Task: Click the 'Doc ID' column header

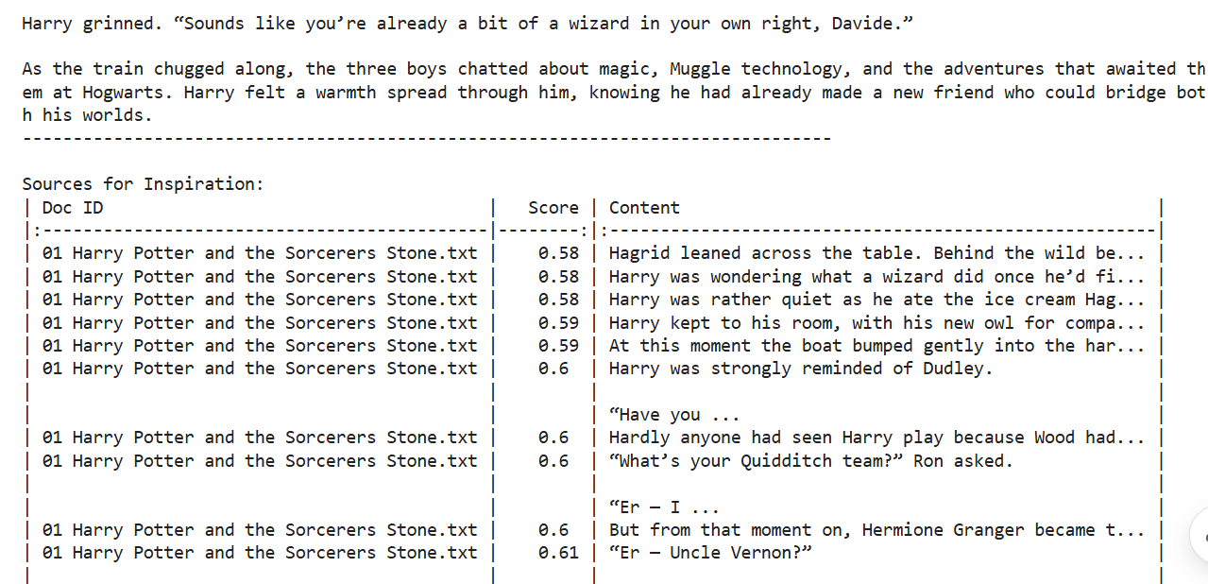Action: (x=73, y=208)
